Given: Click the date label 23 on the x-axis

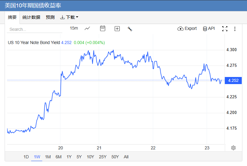Looking at the screenshot, I should (x=207, y=148).
